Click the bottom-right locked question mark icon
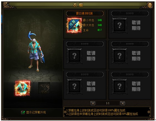 [119, 86]
